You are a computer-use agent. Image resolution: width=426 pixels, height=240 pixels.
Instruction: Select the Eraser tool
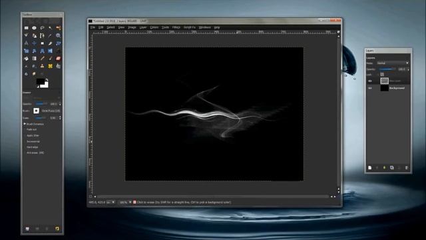pos(58,59)
